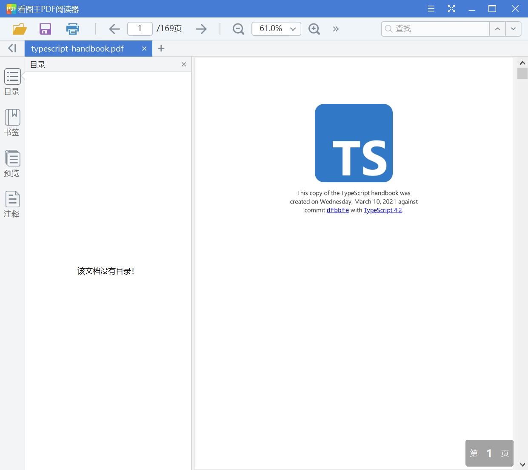Zoom in on the document
This screenshot has width=528, height=470.
pyautogui.click(x=314, y=29)
